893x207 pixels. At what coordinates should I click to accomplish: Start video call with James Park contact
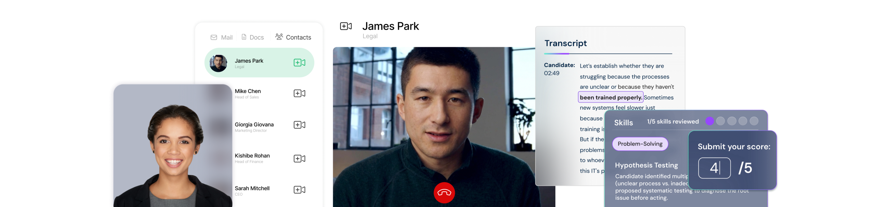pos(299,63)
